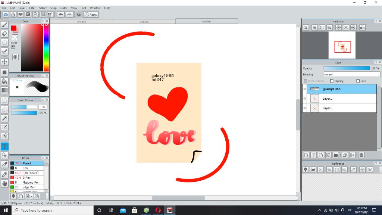This screenshot has width=382, height=215.
Task: Enable the layer Lock checkbox
Action: click(x=358, y=81)
